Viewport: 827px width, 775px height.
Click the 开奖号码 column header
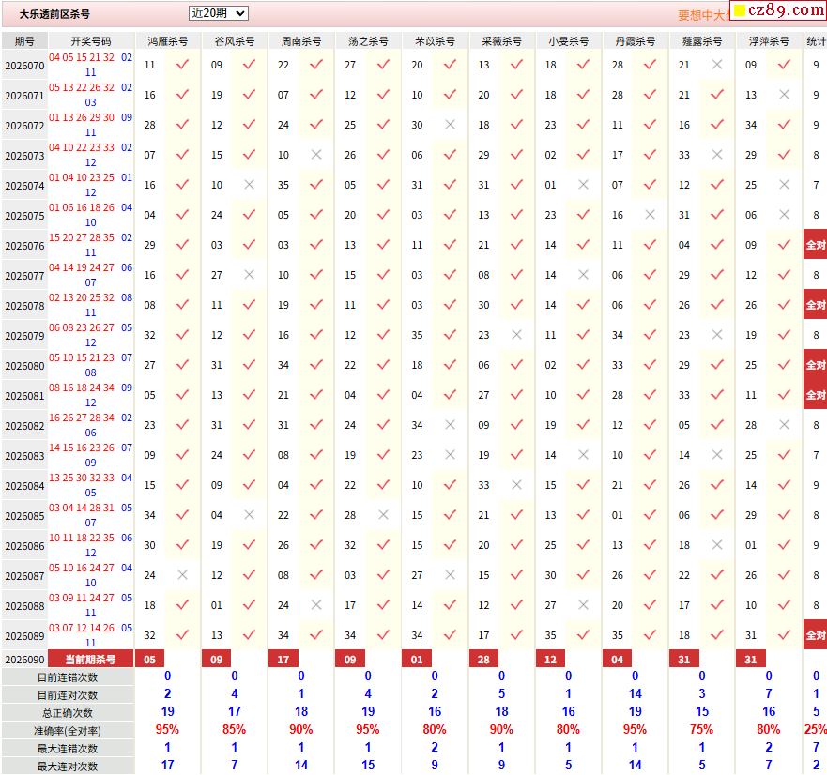click(91, 41)
